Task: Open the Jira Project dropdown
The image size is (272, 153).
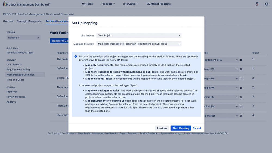Action: coord(139,35)
